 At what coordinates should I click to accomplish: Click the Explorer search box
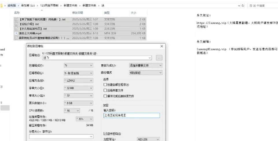pyautogui.click(x=263, y=6)
